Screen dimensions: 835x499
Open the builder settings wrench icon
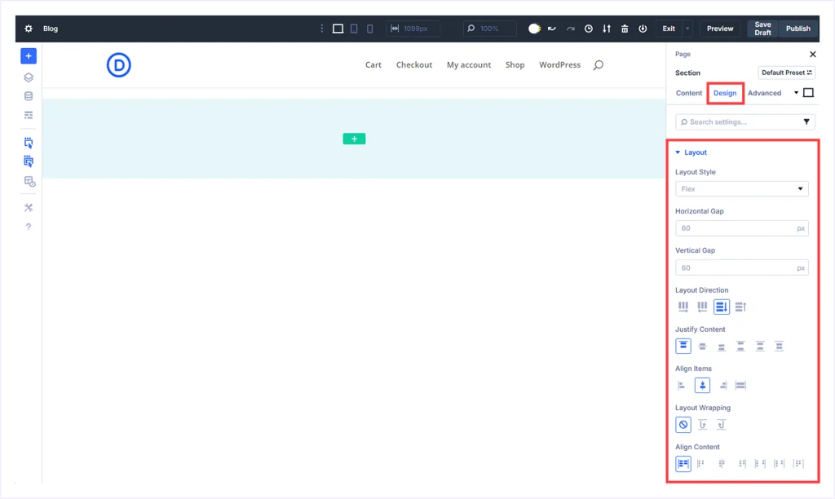click(28, 207)
